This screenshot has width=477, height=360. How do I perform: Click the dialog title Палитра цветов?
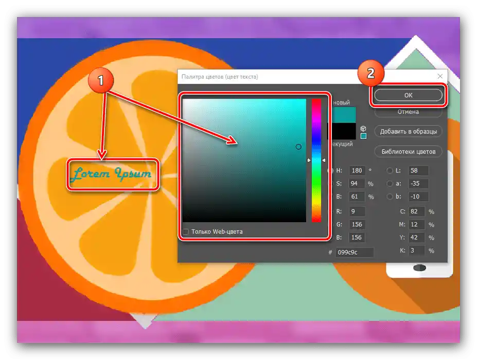(x=219, y=77)
